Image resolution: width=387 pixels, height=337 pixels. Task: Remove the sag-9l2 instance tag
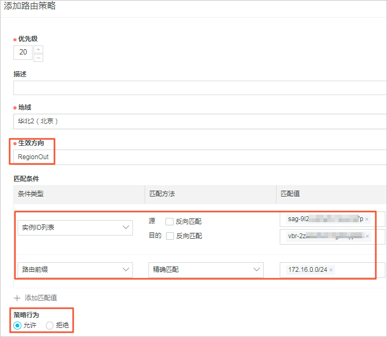[367, 219]
